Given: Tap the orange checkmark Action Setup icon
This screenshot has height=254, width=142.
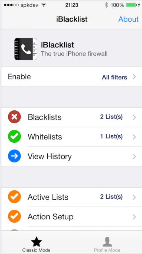Looking at the screenshot, I should click(14, 216).
